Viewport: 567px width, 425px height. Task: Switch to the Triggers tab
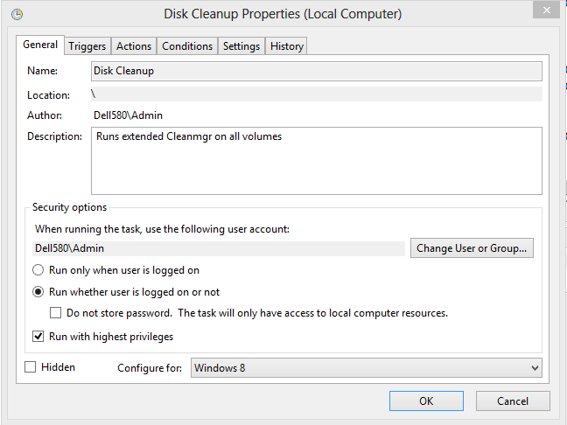point(87,46)
